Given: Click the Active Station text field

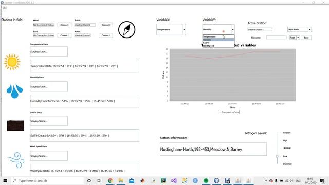Looking at the screenshot, I should 260,30.
